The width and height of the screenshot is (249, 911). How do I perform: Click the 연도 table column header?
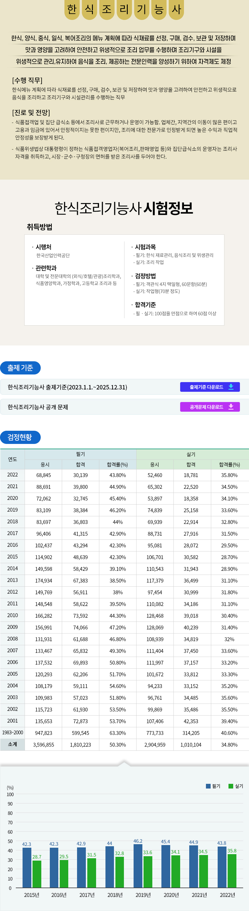point(12,459)
